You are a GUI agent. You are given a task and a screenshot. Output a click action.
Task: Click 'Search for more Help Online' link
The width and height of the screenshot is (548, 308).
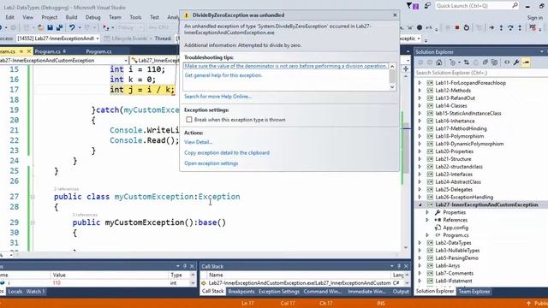pos(217,97)
